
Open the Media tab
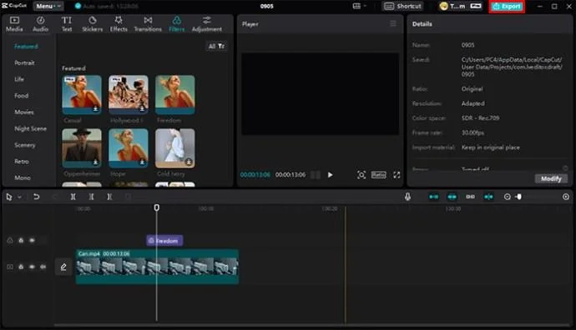tap(14, 24)
